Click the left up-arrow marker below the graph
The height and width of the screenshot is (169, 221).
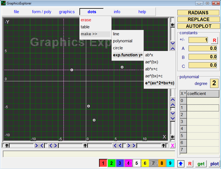coord(7,145)
